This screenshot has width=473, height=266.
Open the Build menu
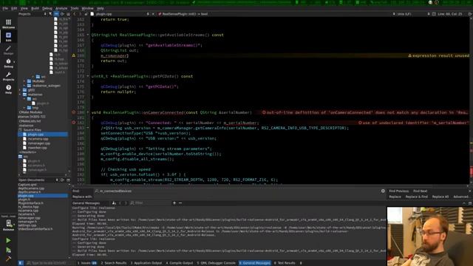35,8
